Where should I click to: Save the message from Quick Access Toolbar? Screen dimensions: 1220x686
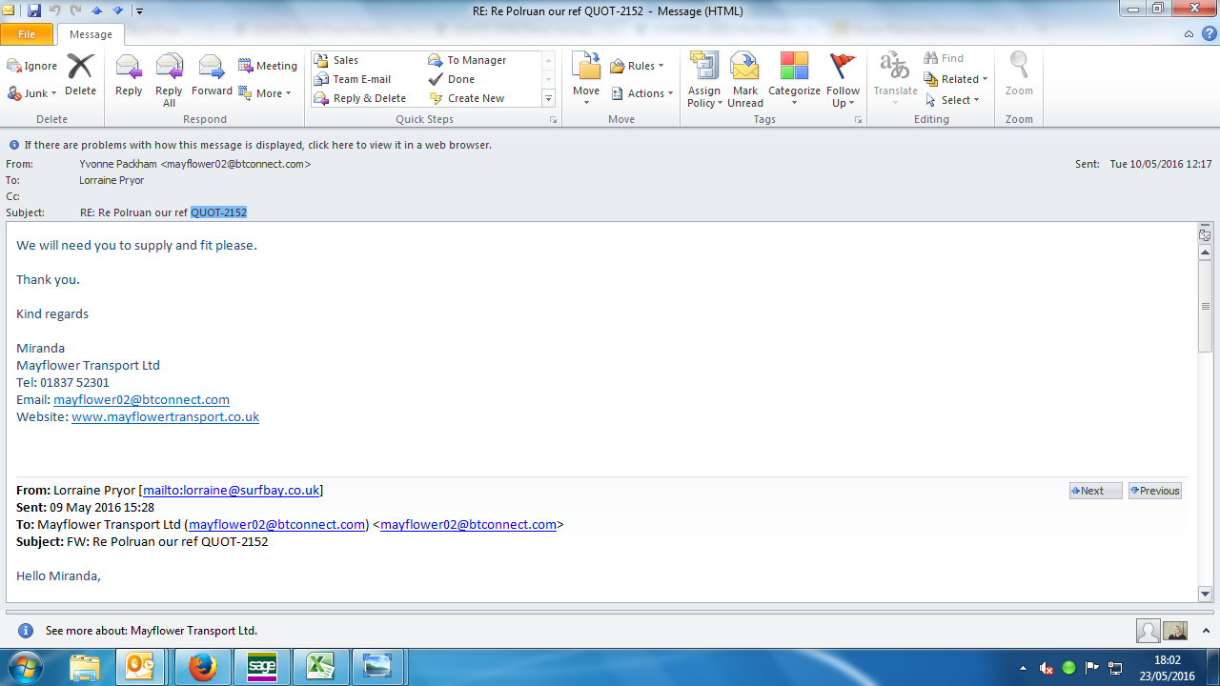pyautogui.click(x=34, y=10)
